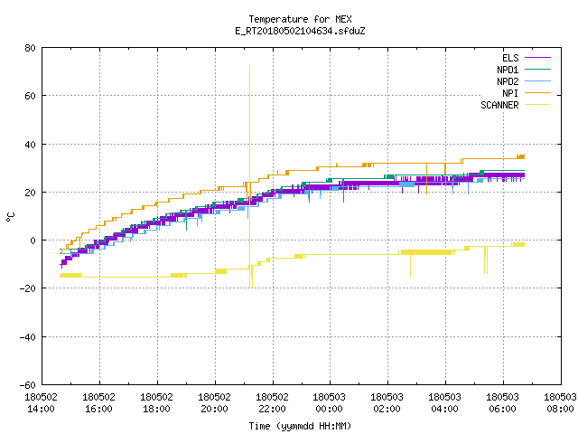
Task: Click the green NPD1 legend line sample
Action: 537,69
